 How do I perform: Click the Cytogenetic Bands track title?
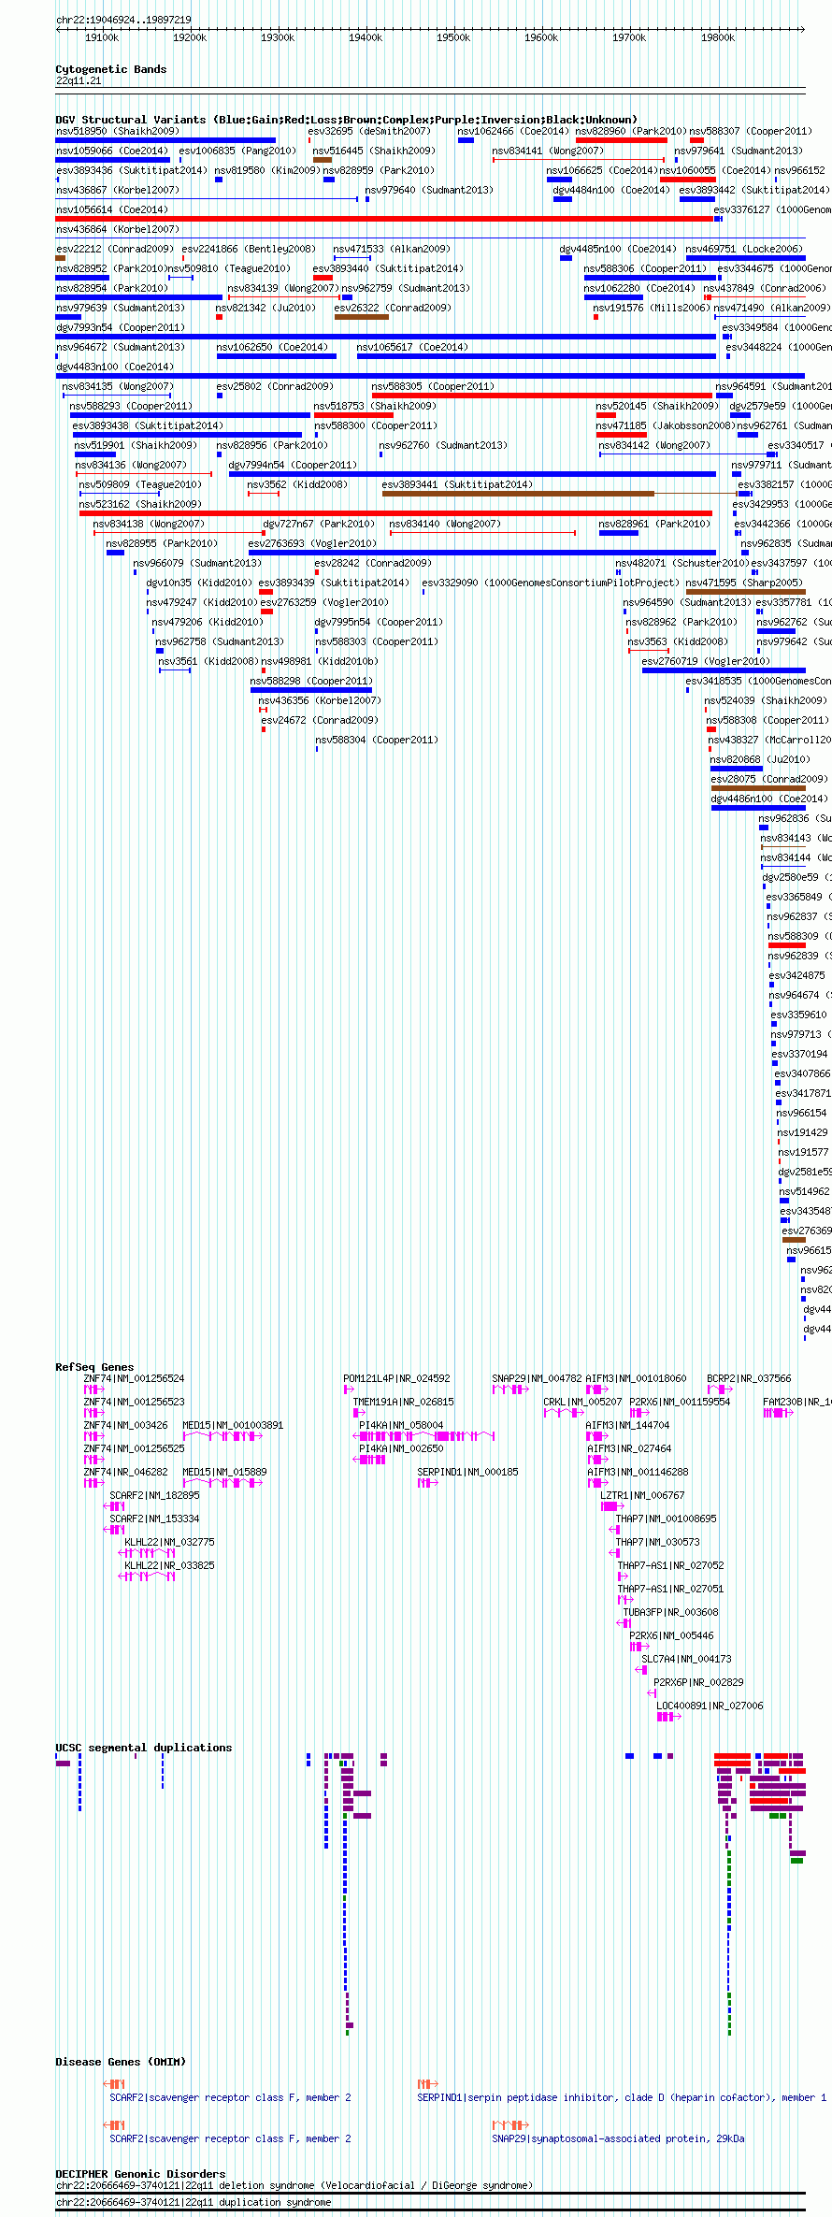point(110,69)
